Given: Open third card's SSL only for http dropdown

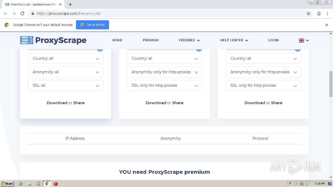Looking at the screenshot, I should point(263,85).
